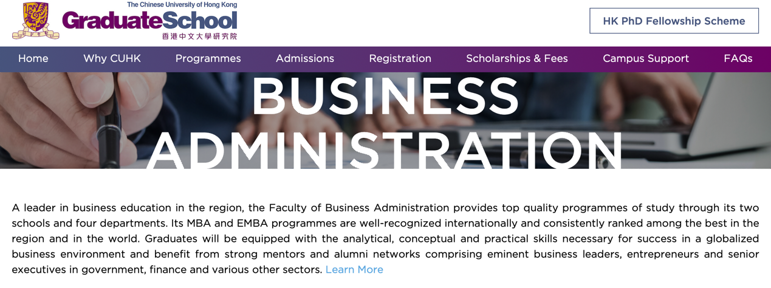The height and width of the screenshot is (288, 771).
Task: Select Campus Support in the navigation bar
Action: 646,58
